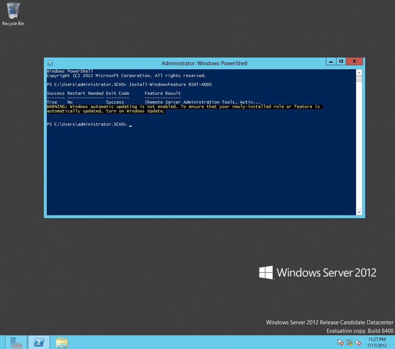Viewport: 395px width, 349px height.
Task: Open File Explorer from the taskbar
Action: (x=62, y=343)
